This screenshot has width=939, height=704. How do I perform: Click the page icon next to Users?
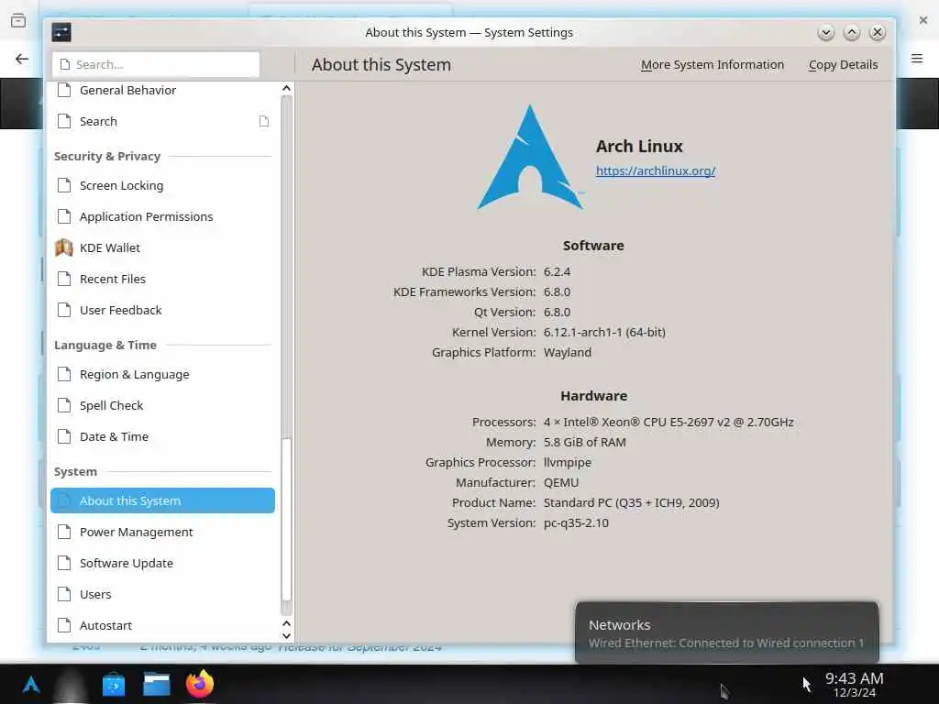tap(64, 594)
